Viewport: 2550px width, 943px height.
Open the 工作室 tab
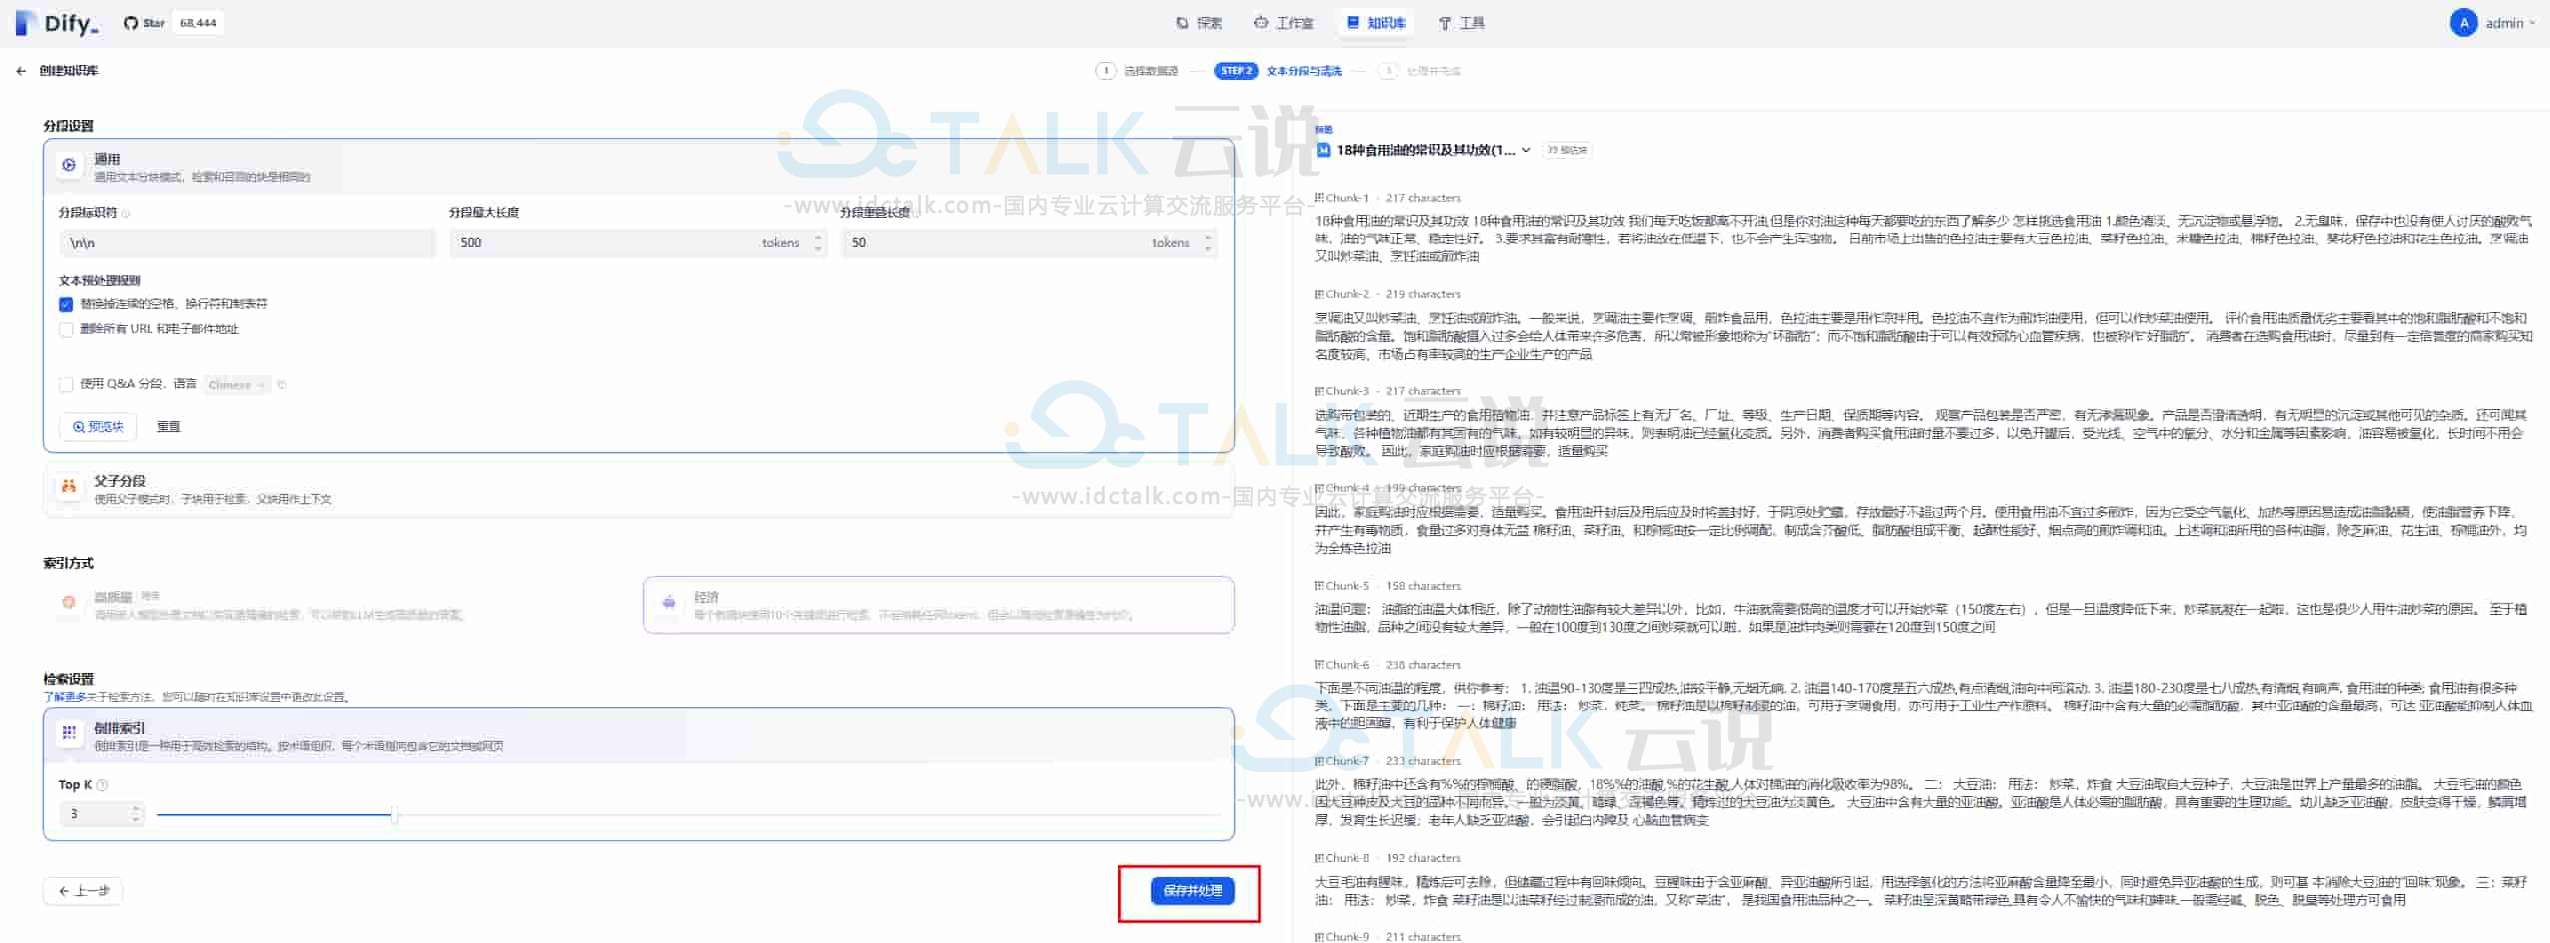coord(1284,23)
